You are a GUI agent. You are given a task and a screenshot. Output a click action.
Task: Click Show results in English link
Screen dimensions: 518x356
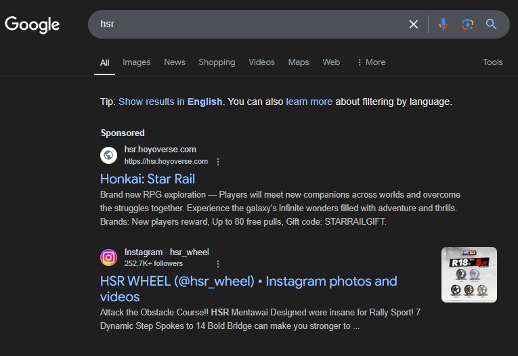tap(170, 102)
